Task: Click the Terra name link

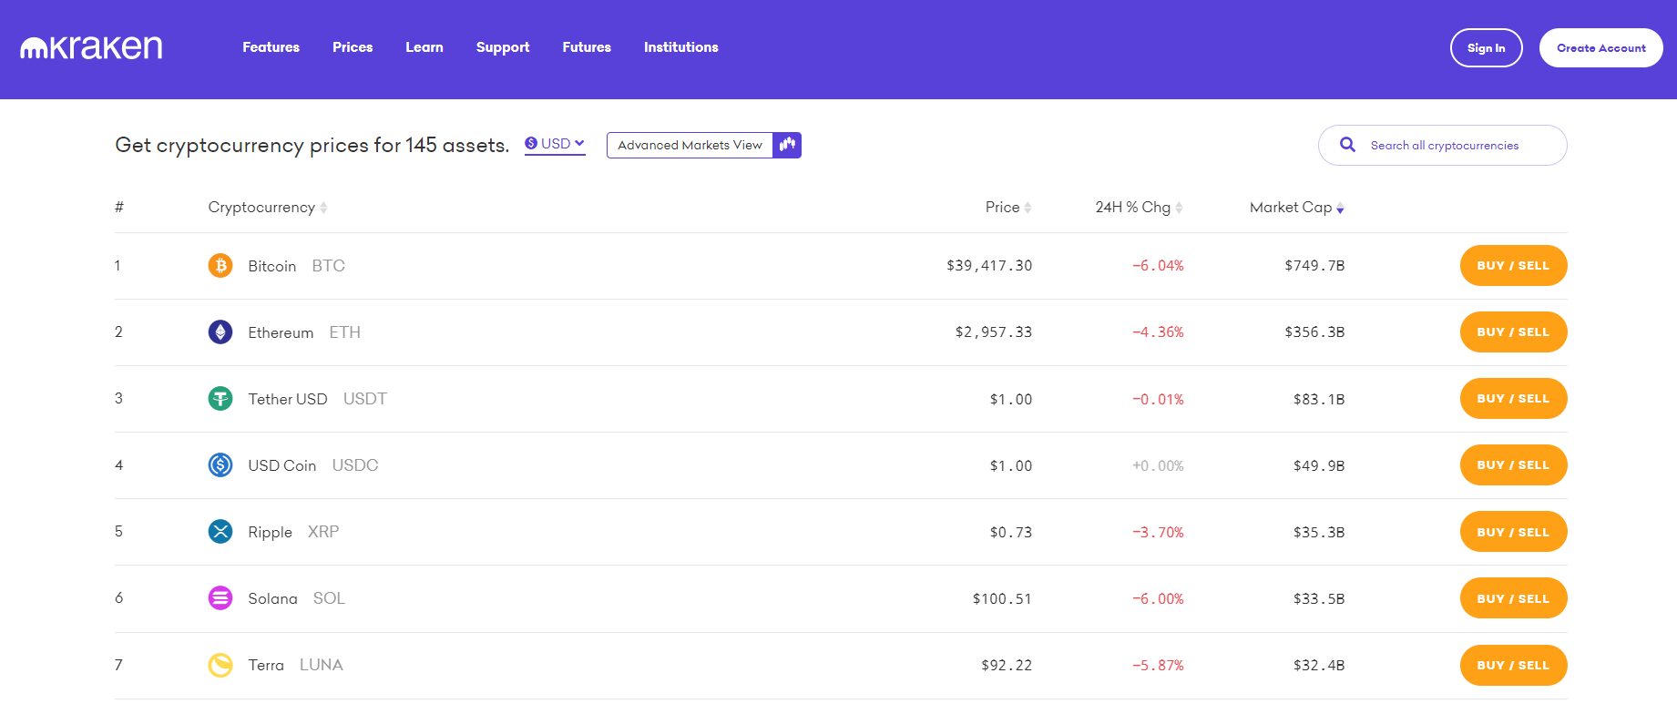Action: 265,665
